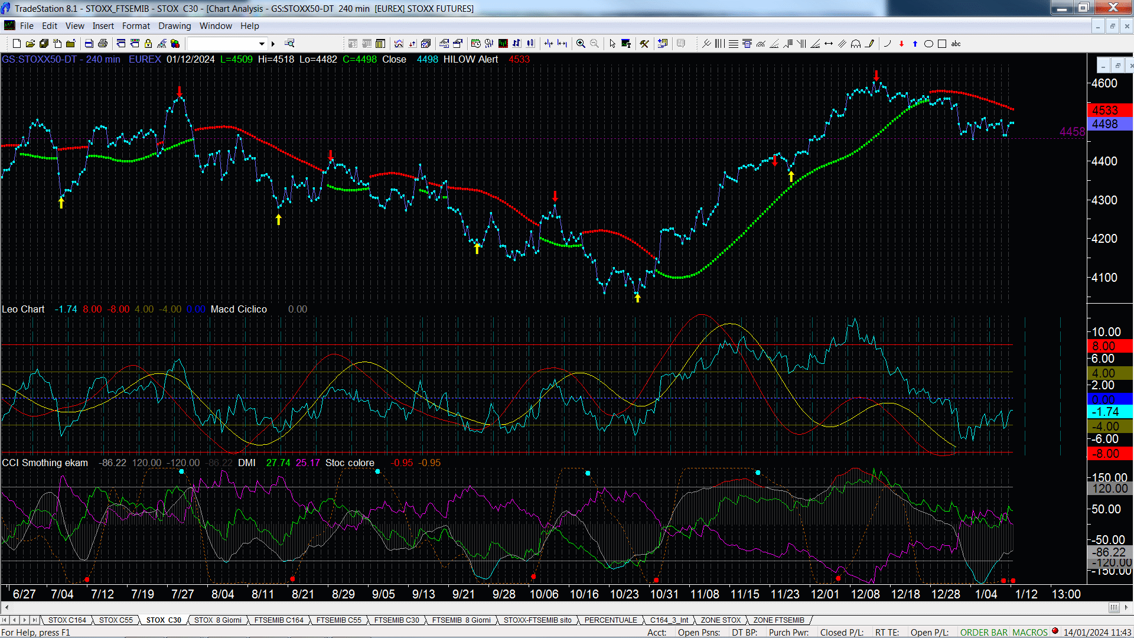Select the vertical lines drawing tool
Image resolution: width=1134 pixels, height=638 pixels.
719,44
